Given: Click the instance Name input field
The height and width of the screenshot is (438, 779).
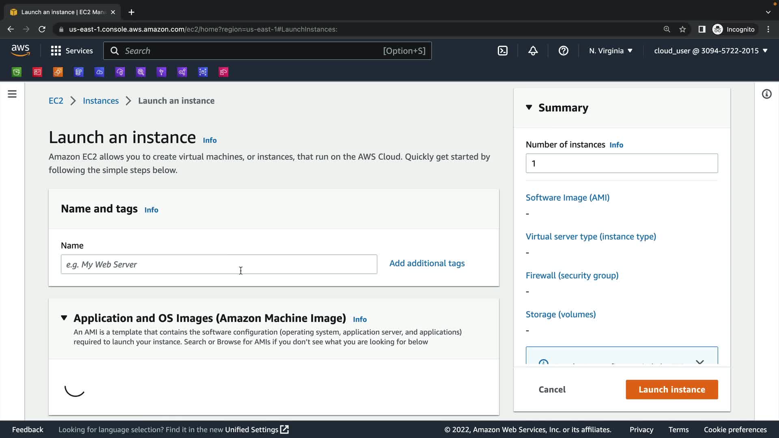Looking at the screenshot, I should (219, 264).
